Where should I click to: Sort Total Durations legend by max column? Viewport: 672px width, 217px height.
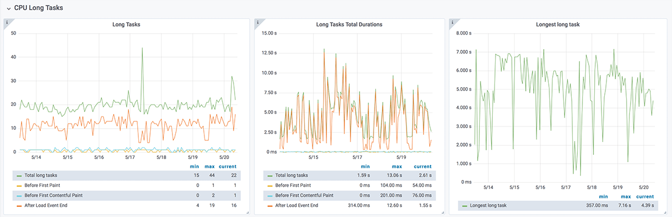(x=397, y=166)
